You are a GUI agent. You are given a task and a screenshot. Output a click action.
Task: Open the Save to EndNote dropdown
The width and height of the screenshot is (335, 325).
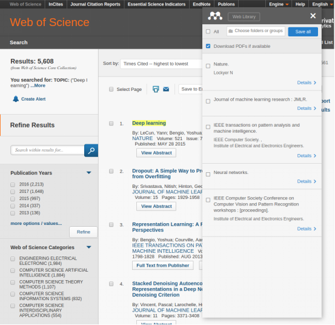point(191,89)
